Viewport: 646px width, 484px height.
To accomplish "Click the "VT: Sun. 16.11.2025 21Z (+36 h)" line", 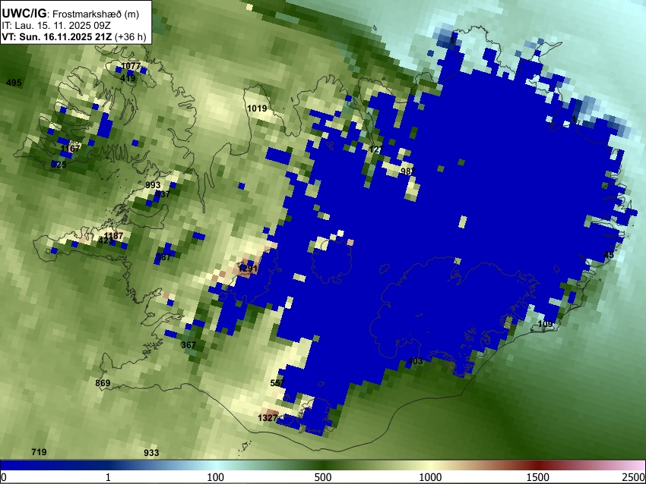I will (74, 36).
